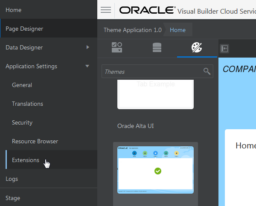The height and width of the screenshot is (206, 256).
Task: Switch to the Data palette tab icon
Action: coord(157,47)
